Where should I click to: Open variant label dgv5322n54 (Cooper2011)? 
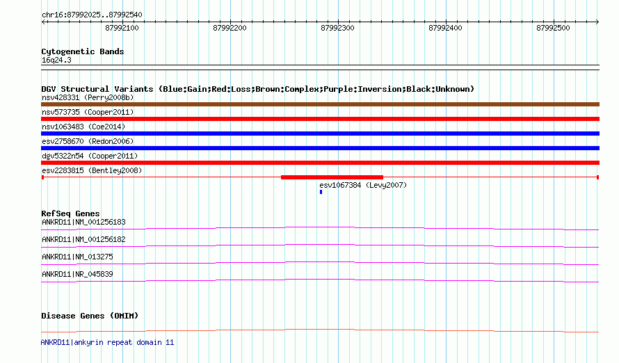[x=90, y=156]
